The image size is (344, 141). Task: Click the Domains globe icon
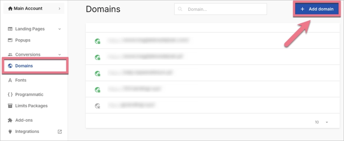pos(10,66)
